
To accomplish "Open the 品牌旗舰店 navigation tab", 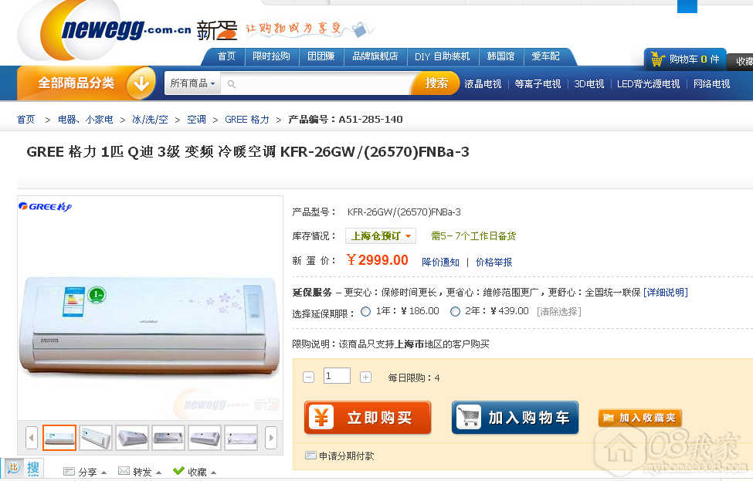I will (x=375, y=56).
